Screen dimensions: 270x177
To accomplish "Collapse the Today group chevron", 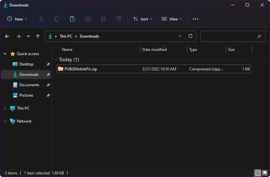I will 56,60.
